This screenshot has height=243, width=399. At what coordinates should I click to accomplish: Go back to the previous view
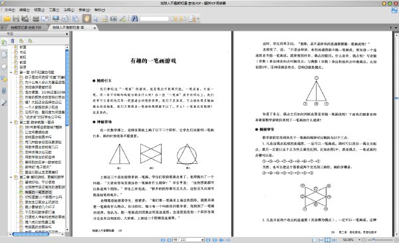(x=221, y=240)
